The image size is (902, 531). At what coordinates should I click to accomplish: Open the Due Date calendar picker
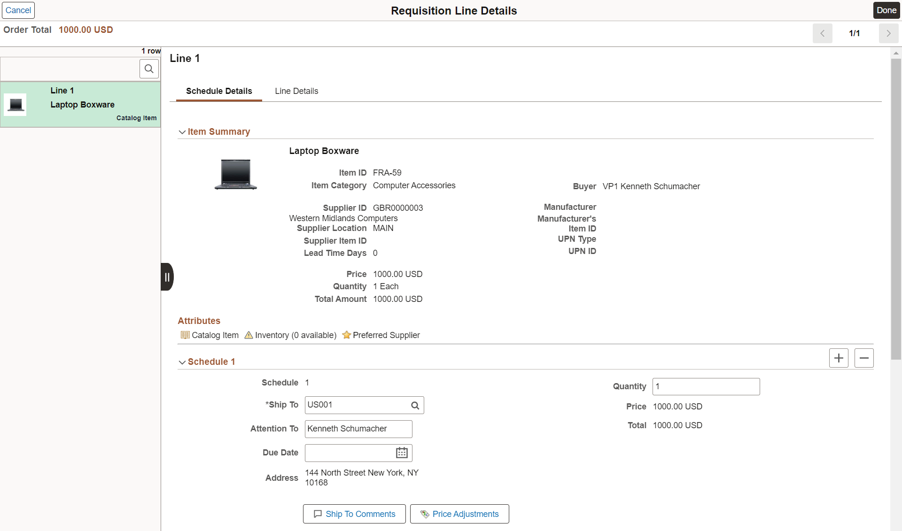(x=401, y=453)
